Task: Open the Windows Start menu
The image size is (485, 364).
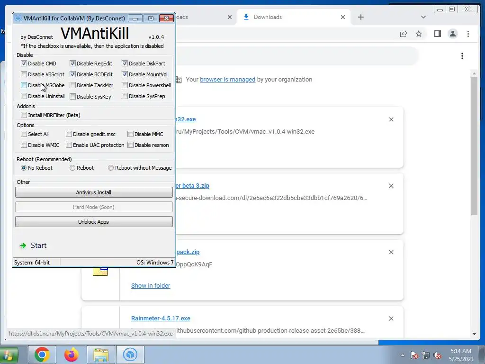Action: [9, 355]
